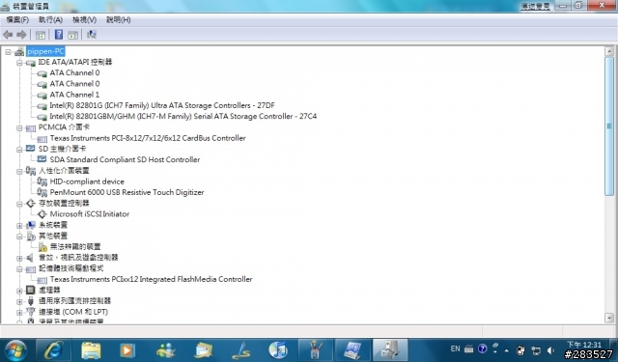618x362 pixels.
Task: Select the 記憶體技術驅動程式 category label
Action: [x=70, y=268]
